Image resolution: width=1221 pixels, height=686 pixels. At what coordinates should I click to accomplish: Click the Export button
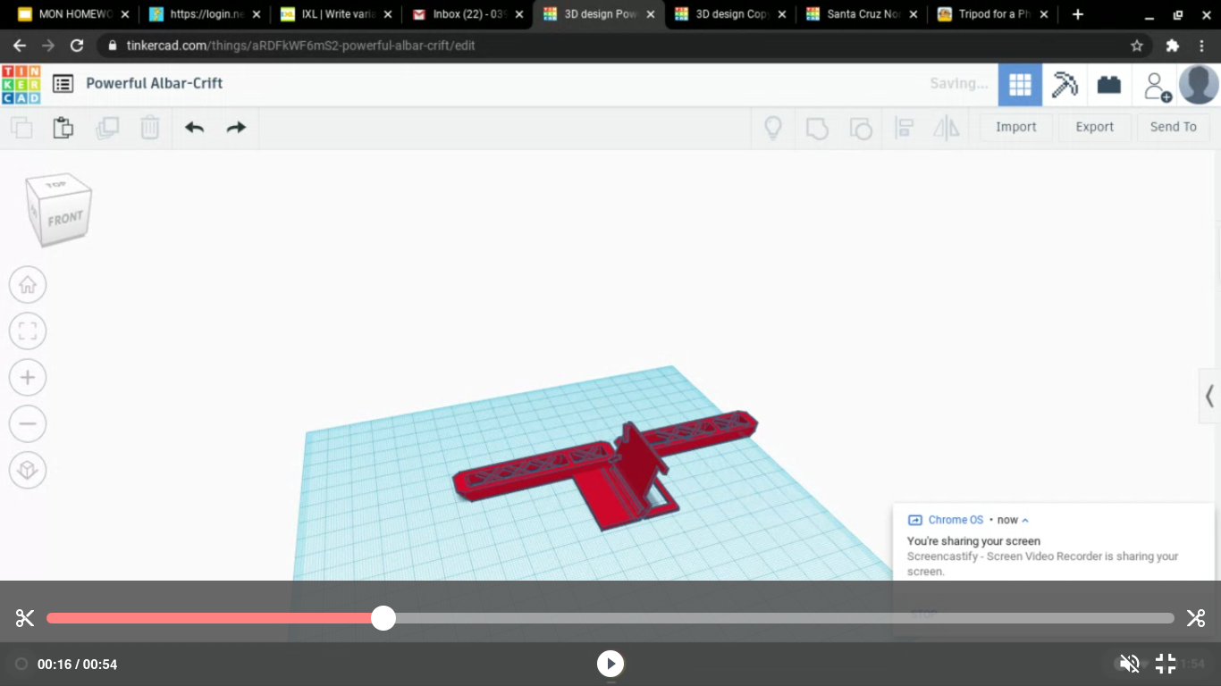(1095, 127)
